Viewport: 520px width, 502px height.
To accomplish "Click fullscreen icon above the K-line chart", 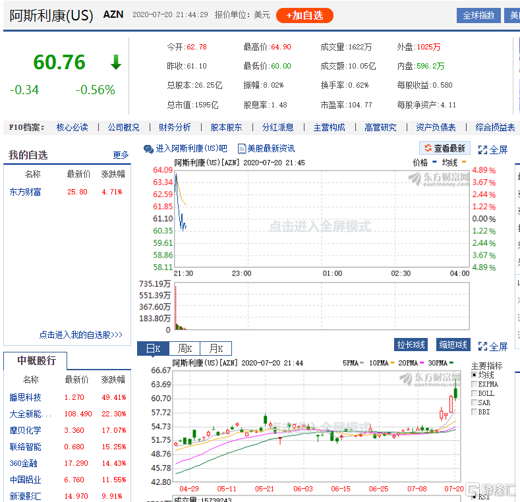I will (x=482, y=346).
